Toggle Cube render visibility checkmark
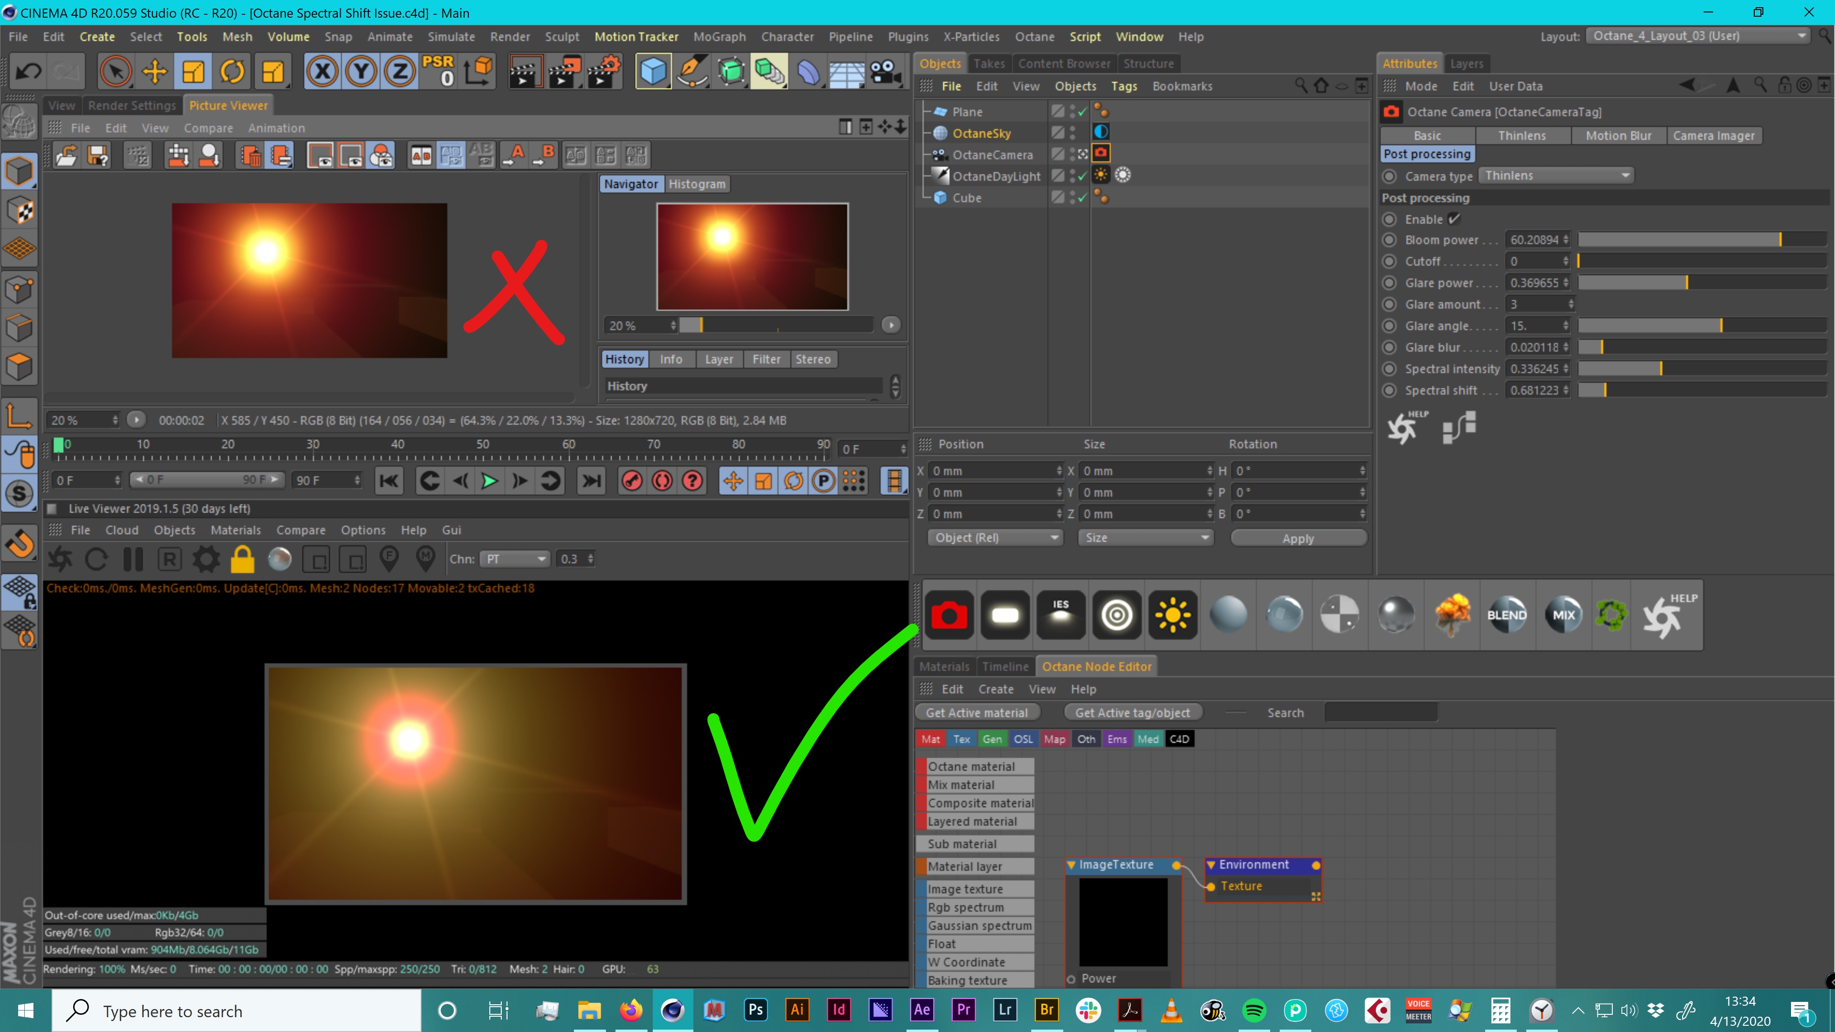 click(x=1082, y=198)
